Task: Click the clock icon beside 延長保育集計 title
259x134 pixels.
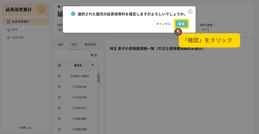Action: point(41,10)
